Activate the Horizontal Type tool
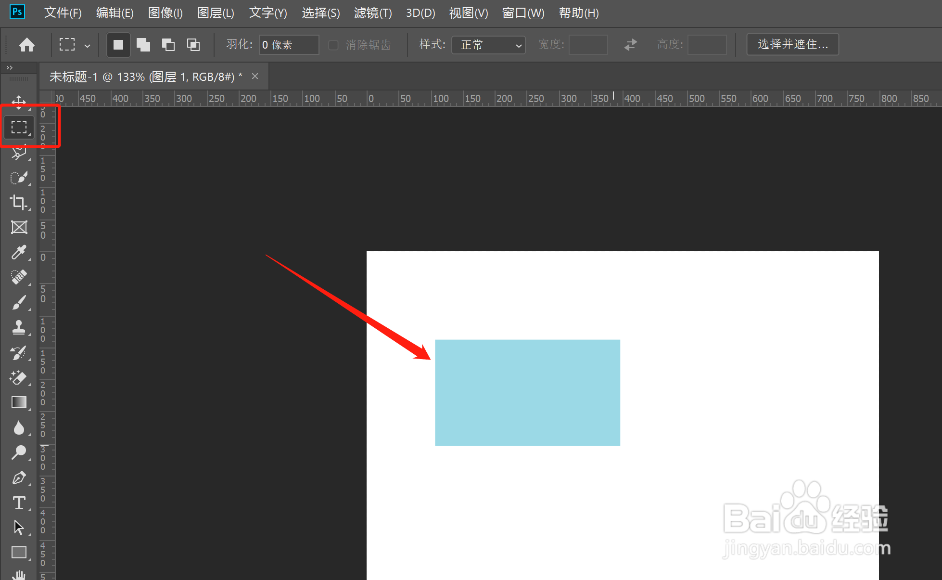 [x=19, y=503]
